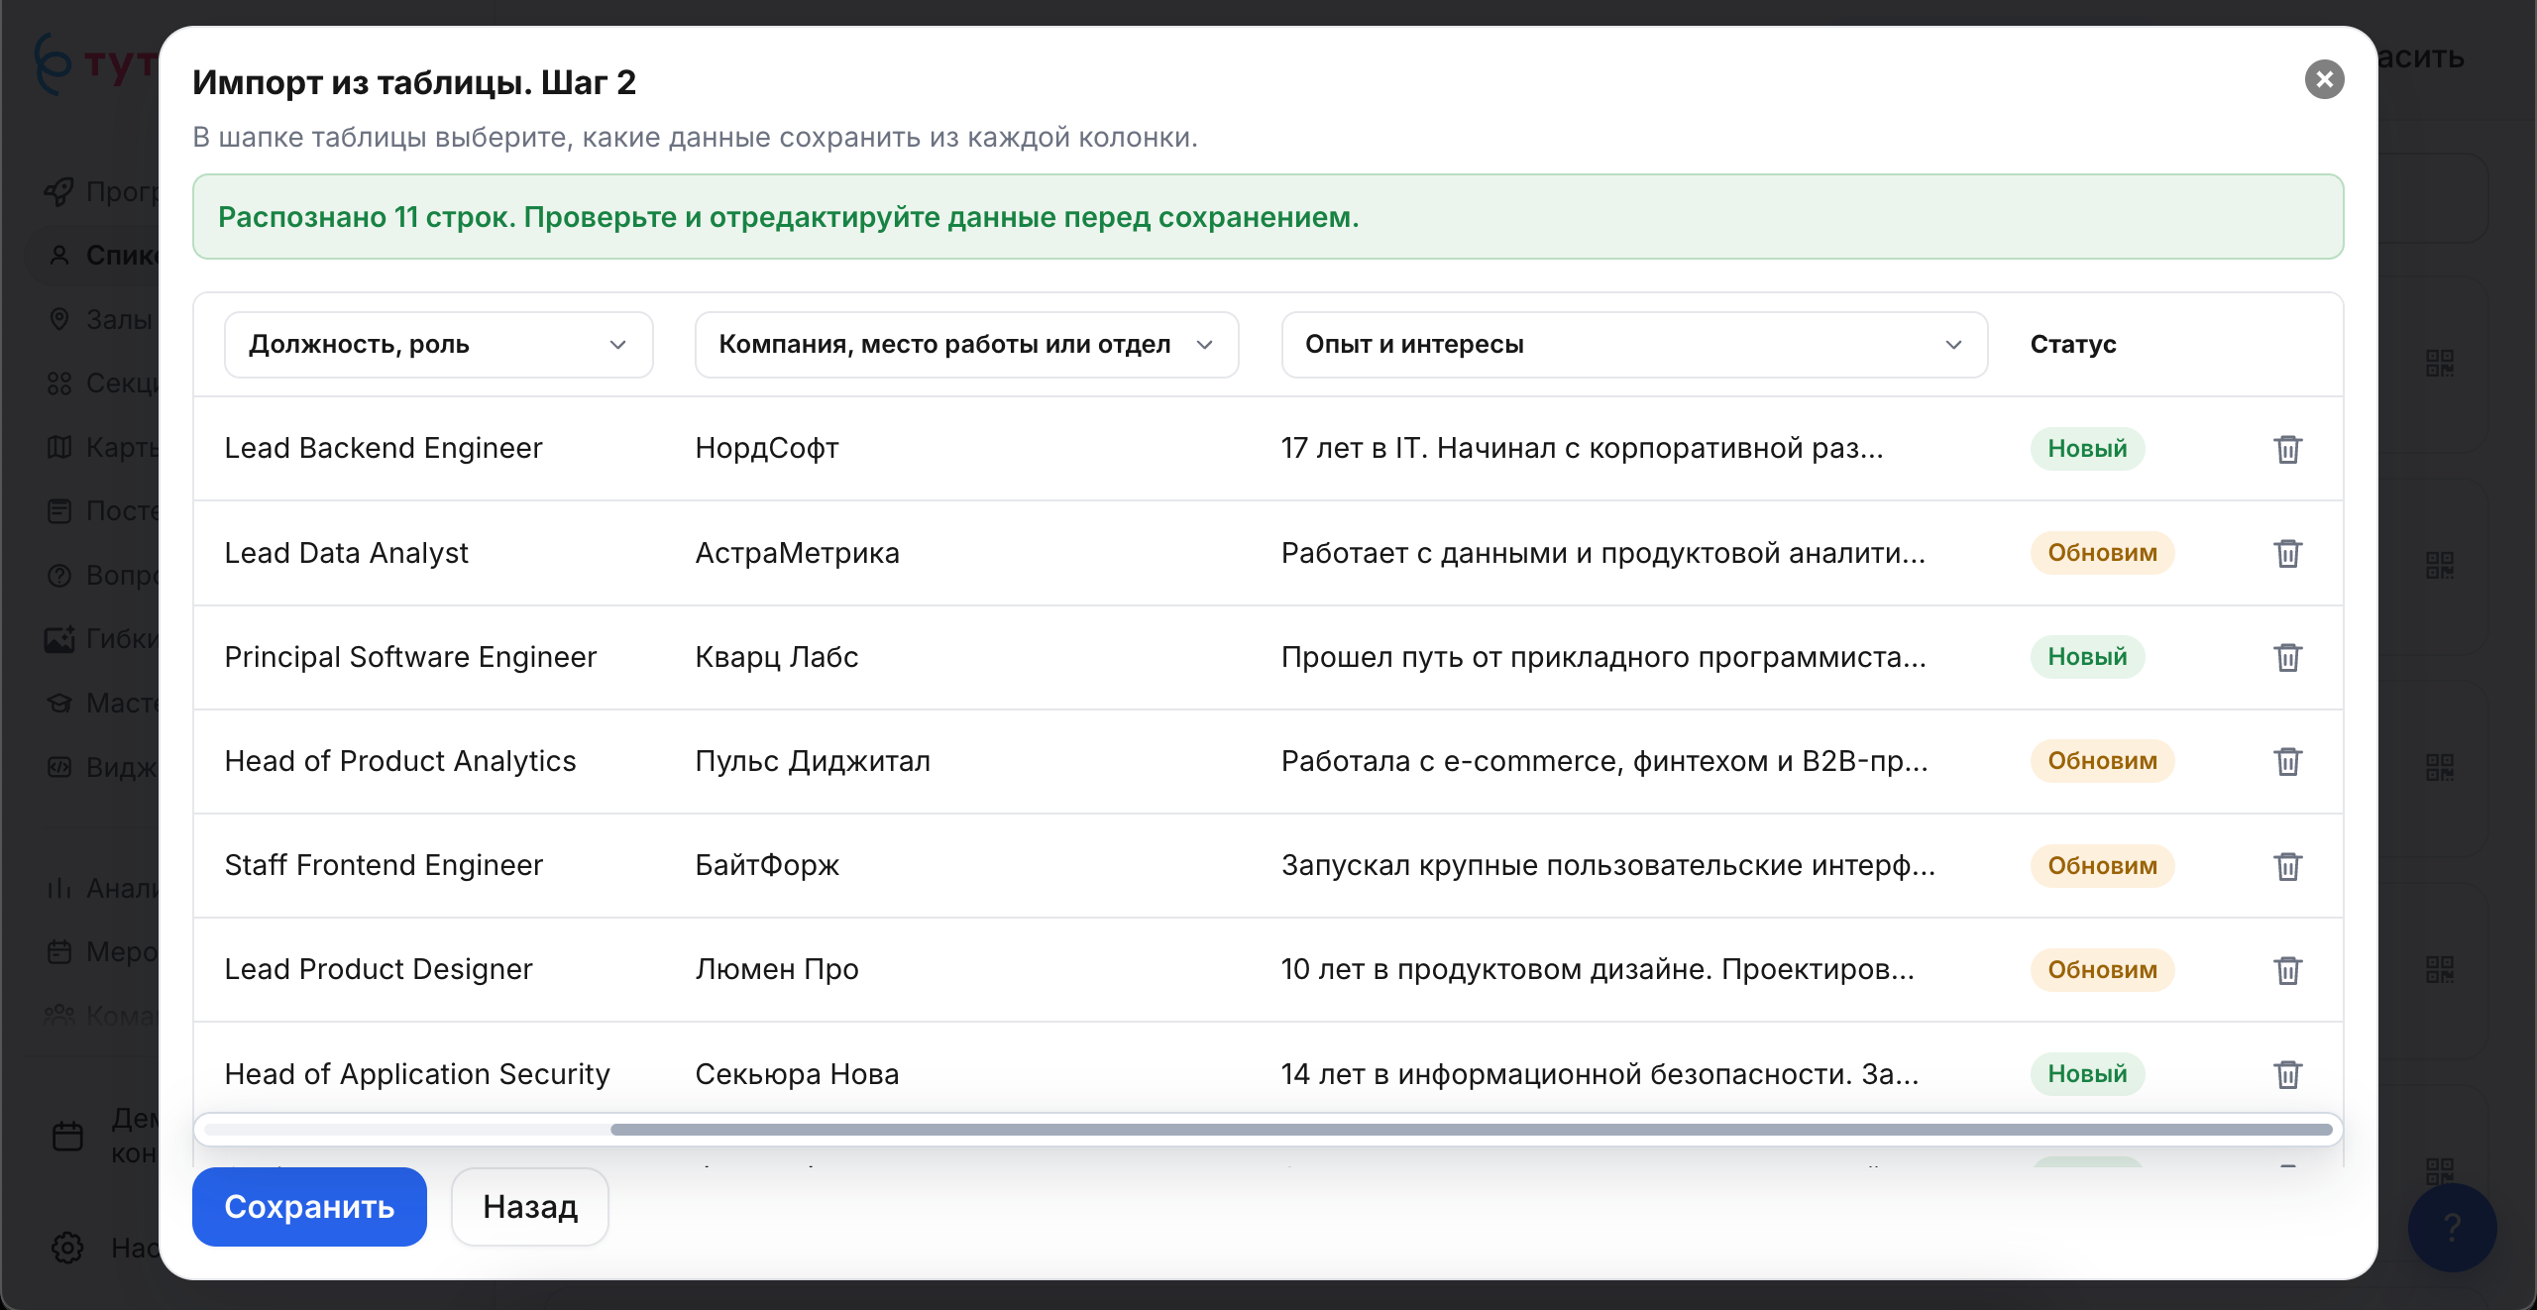
Task: Click the 'Статус' column header
Action: pyautogui.click(x=2073, y=345)
